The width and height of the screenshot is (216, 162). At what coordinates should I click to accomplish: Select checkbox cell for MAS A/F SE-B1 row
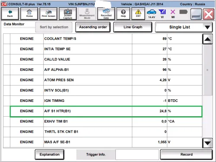7,142
